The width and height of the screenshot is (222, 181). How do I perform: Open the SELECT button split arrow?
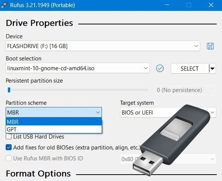(x=212, y=68)
